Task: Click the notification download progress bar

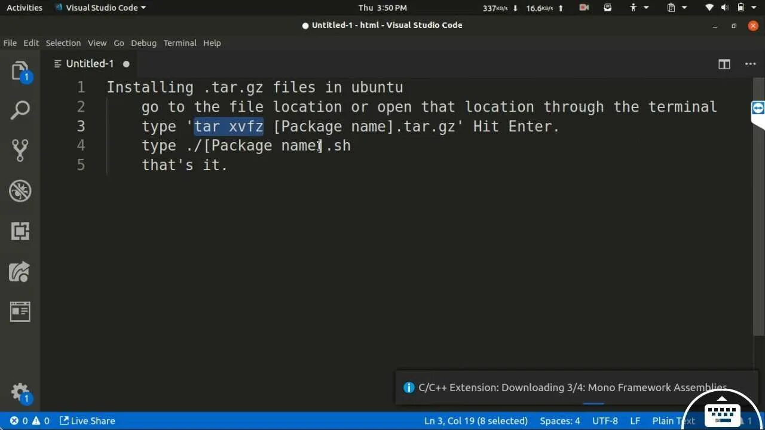Action: point(593,404)
